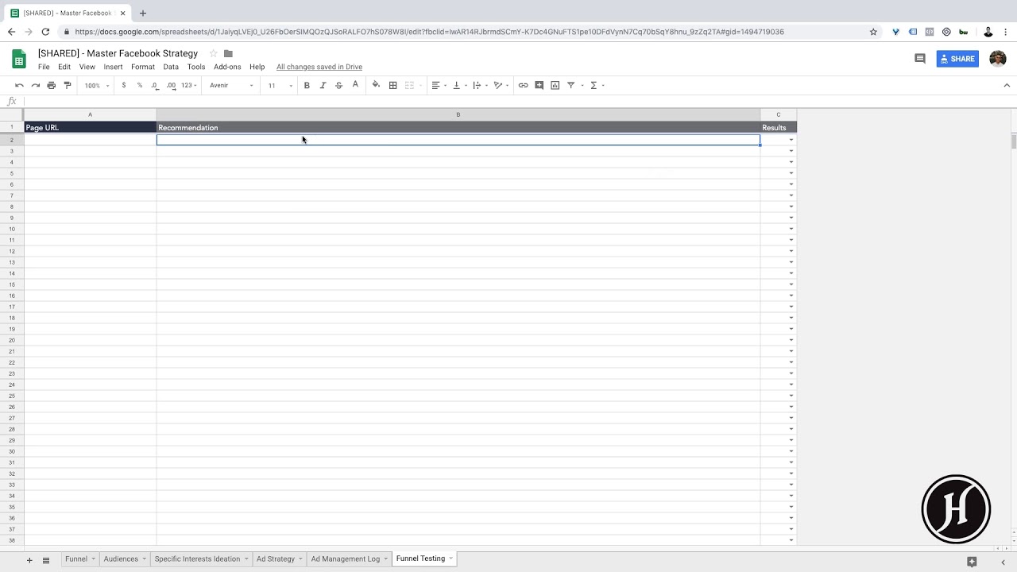Insert link icon in toolbar
The image size is (1017, 572).
pyautogui.click(x=523, y=85)
